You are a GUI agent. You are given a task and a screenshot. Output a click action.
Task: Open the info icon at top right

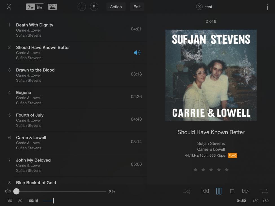pyautogui.click(x=267, y=7)
